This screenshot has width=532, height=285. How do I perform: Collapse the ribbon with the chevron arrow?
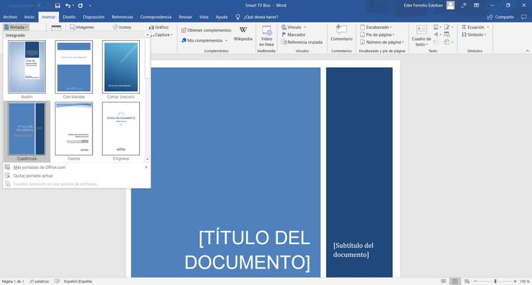(527, 51)
